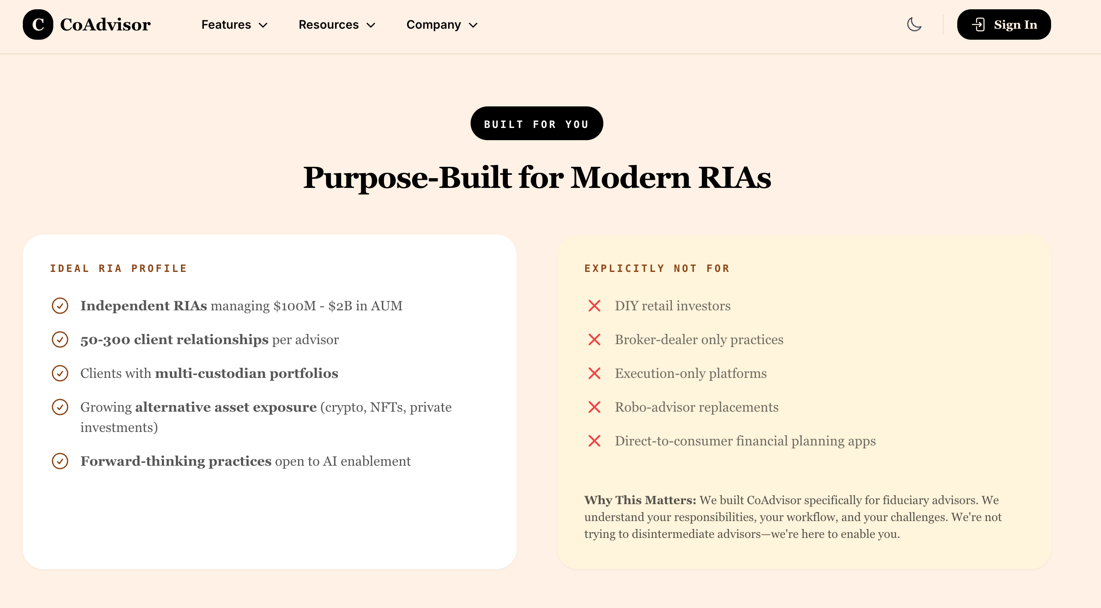Viewport: 1101px width, 608px height.
Task: Click the Sign In button
Action: [x=1004, y=25]
